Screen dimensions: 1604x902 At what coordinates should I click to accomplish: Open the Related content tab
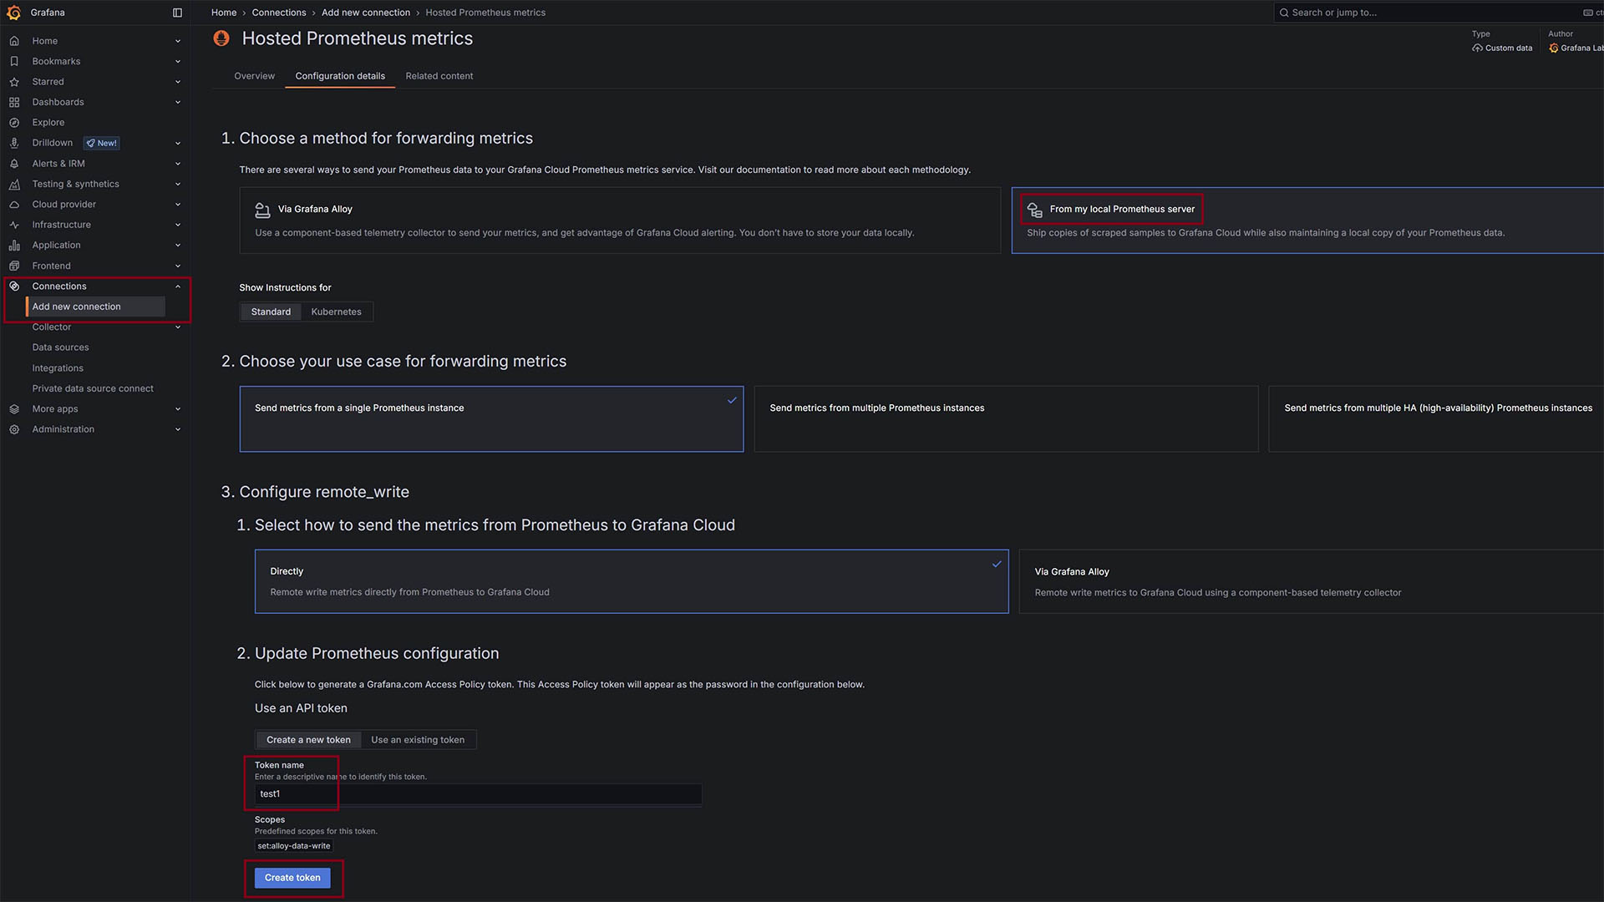point(439,75)
